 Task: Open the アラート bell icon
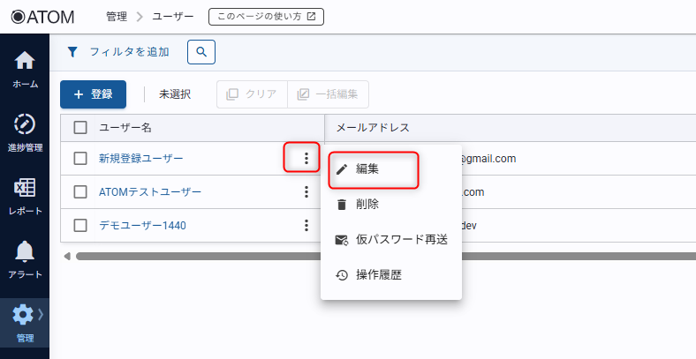25,251
